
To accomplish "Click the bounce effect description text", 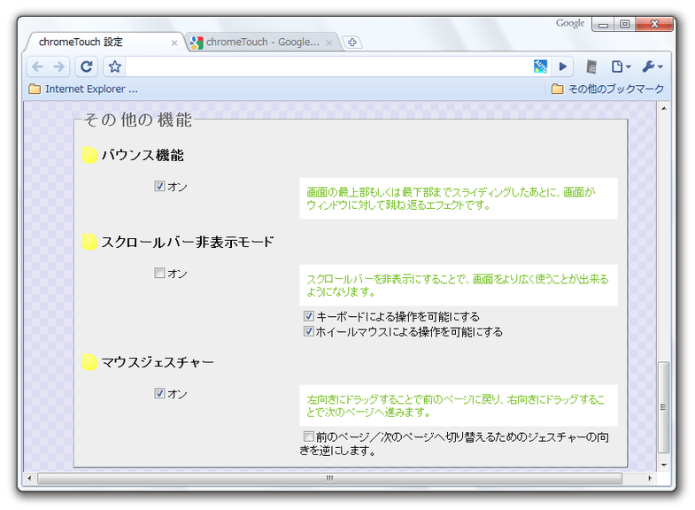I will 451,198.
